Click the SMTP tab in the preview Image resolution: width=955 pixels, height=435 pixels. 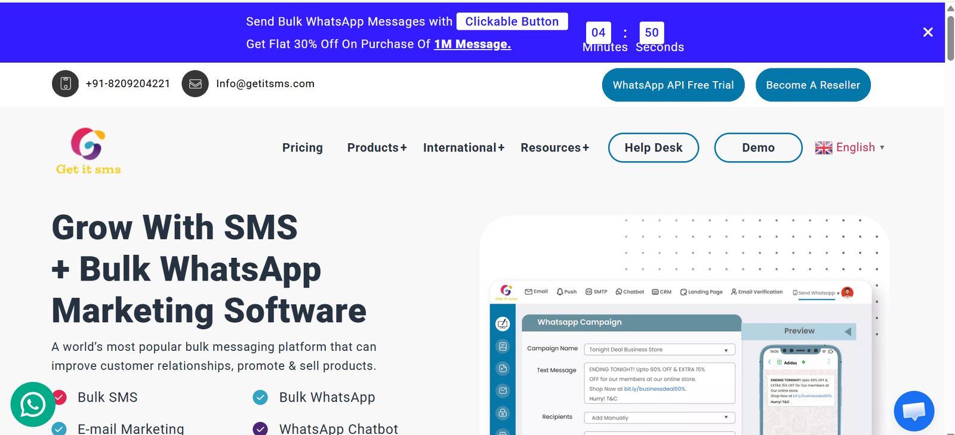[596, 292]
